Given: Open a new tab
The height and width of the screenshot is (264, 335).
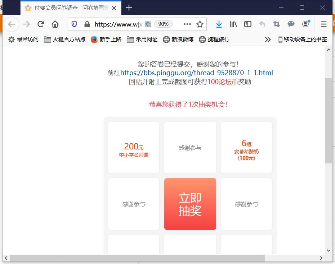Looking at the screenshot, I should 129,8.
